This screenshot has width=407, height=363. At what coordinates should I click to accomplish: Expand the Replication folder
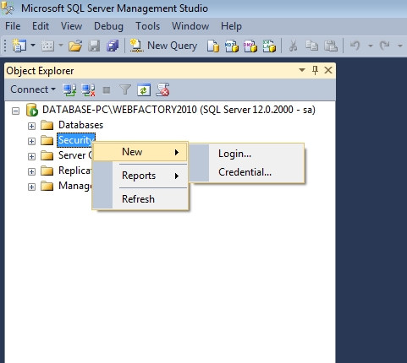[x=31, y=171]
